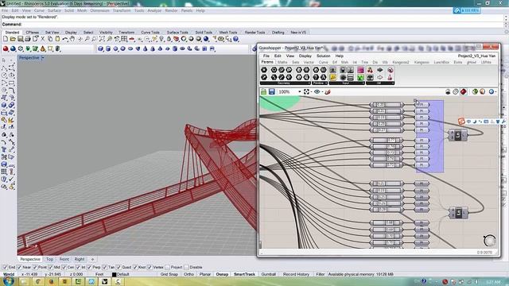Click the Grasshopper Save file disk icon
509x286 pixels.
(x=272, y=92)
